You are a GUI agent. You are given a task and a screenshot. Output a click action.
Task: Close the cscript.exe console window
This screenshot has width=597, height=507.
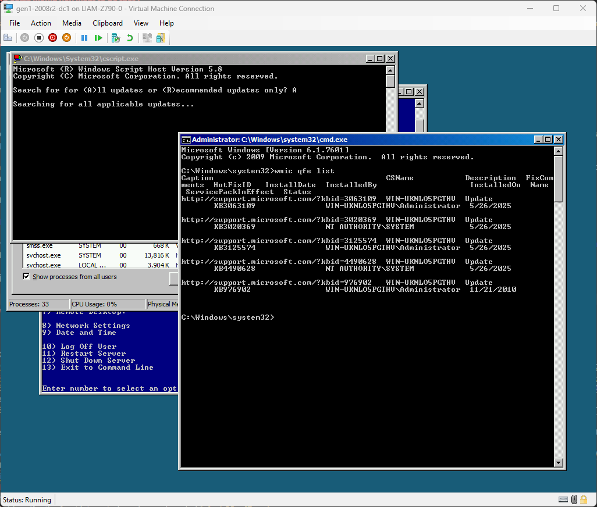click(390, 59)
